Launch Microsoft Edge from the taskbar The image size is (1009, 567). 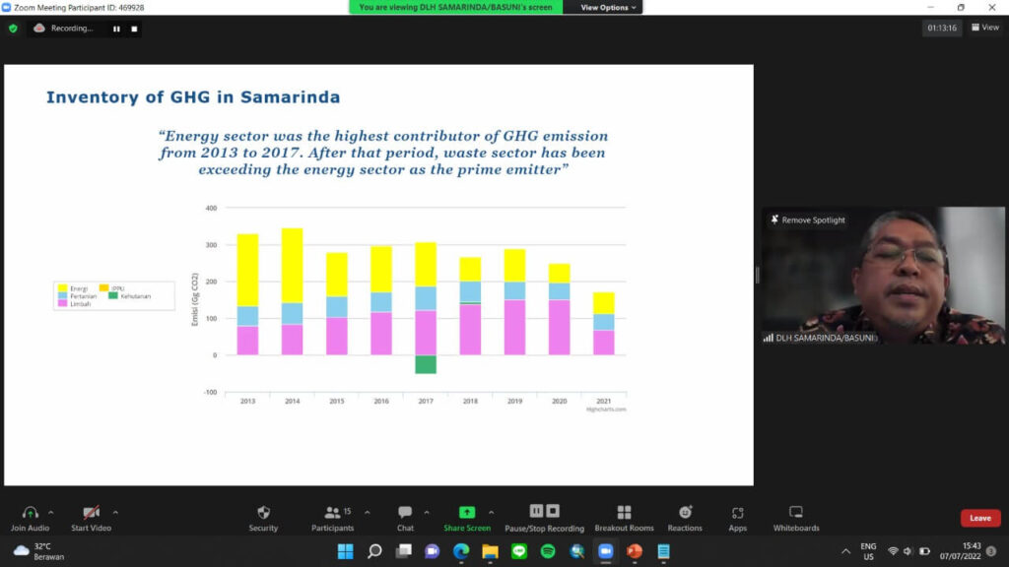pos(461,551)
